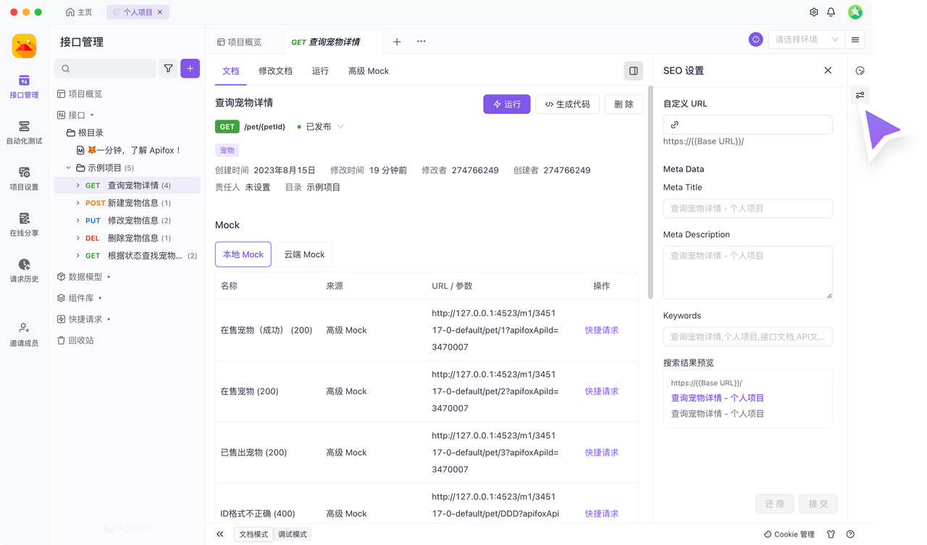Switch to the 修改文档 tab

[275, 71]
